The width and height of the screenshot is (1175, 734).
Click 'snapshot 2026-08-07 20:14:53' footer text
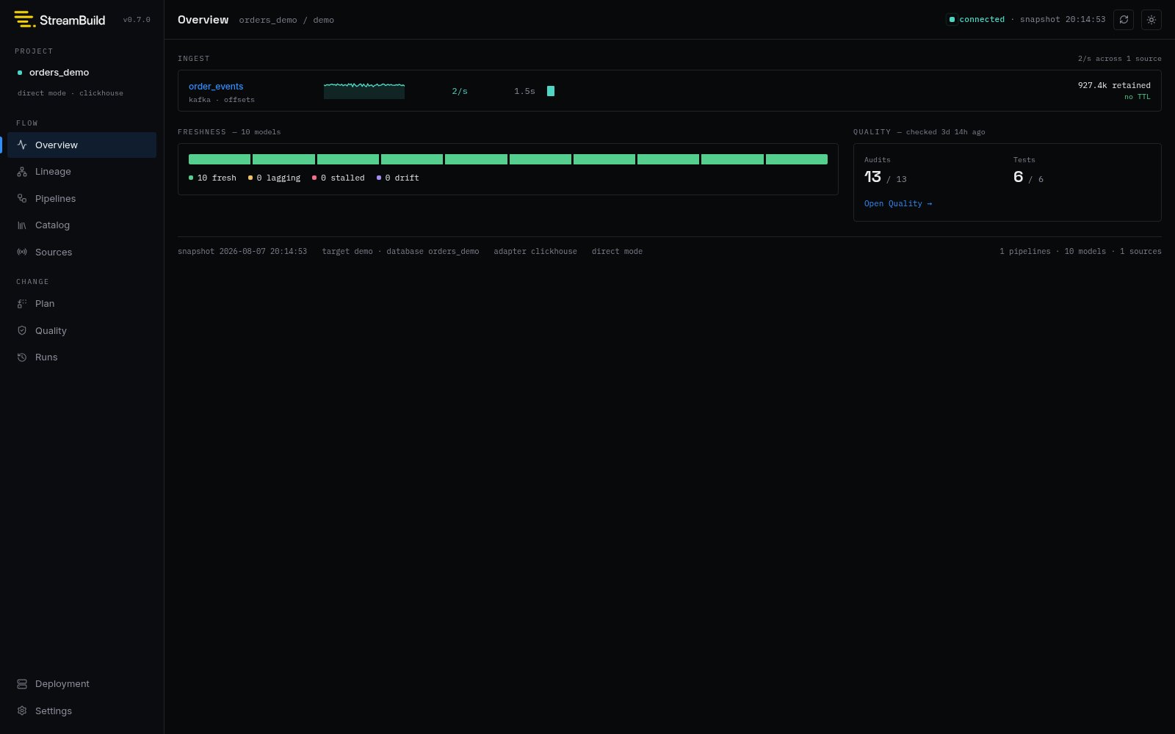point(242,252)
